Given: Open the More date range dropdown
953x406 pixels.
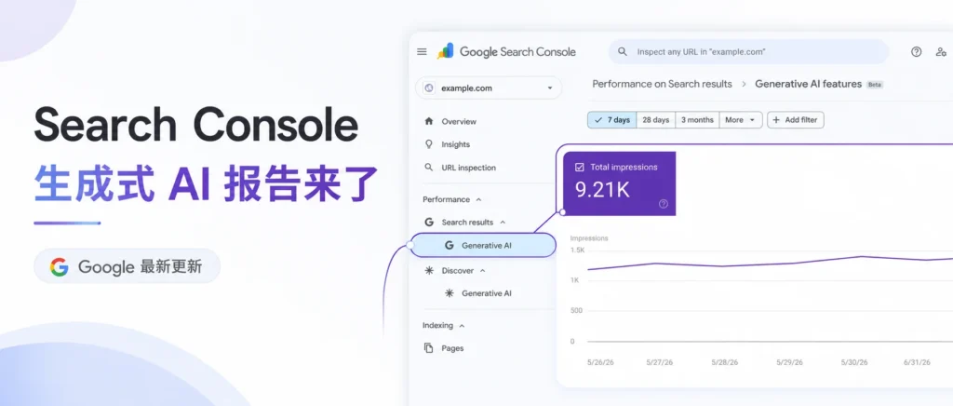Looking at the screenshot, I should [x=741, y=120].
